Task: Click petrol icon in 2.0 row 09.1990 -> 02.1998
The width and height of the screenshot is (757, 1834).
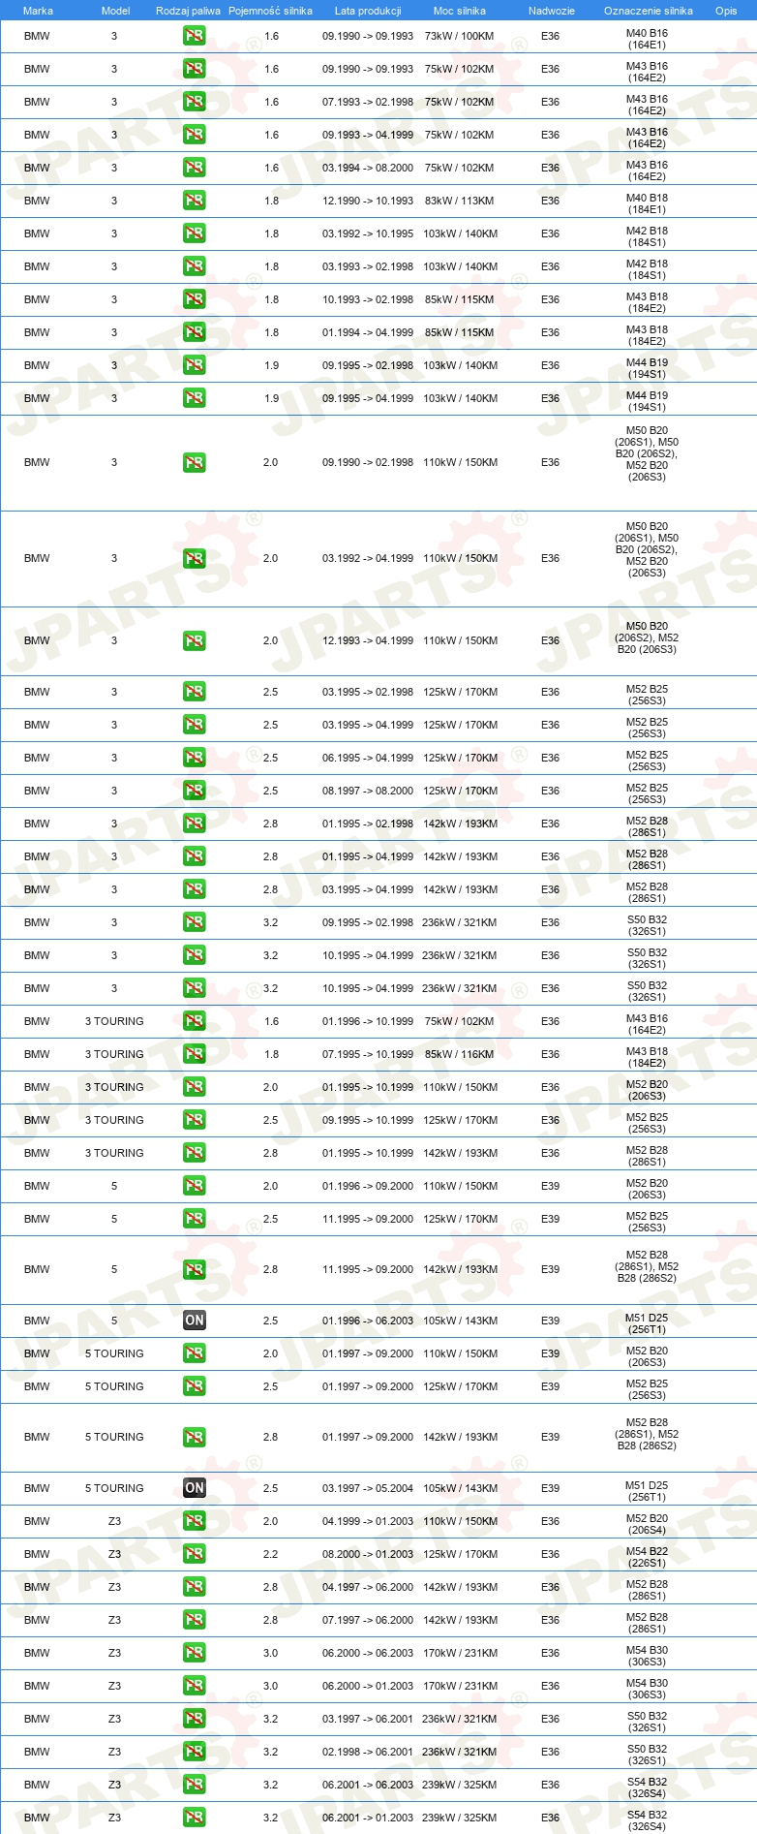Action: [194, 463]
